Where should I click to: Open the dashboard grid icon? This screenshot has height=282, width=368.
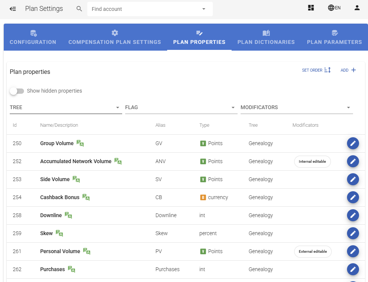(x=311, y=8)
